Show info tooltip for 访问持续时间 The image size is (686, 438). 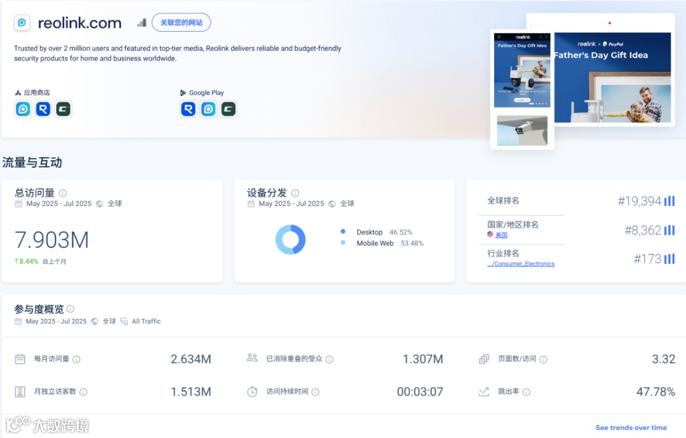(x=316, y=392)
